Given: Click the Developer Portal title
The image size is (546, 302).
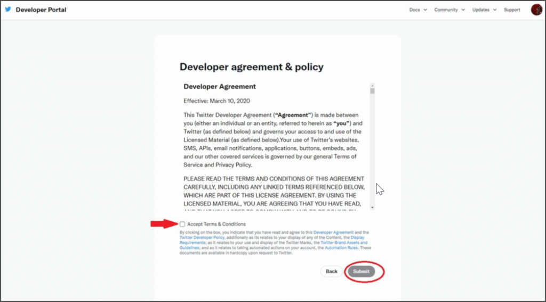Looking at the screenshot, I should [41, 10].
